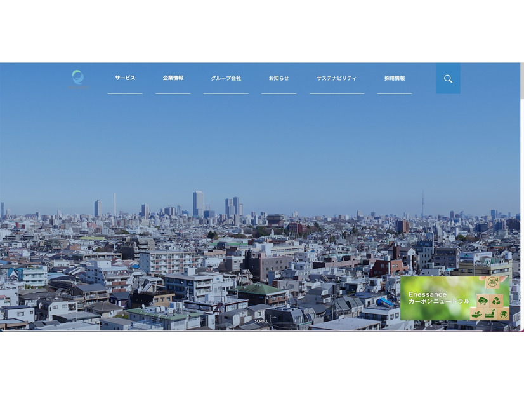Click the NET ZERO block icon on banner
The image size is (524, 394).
pos(492,282)
